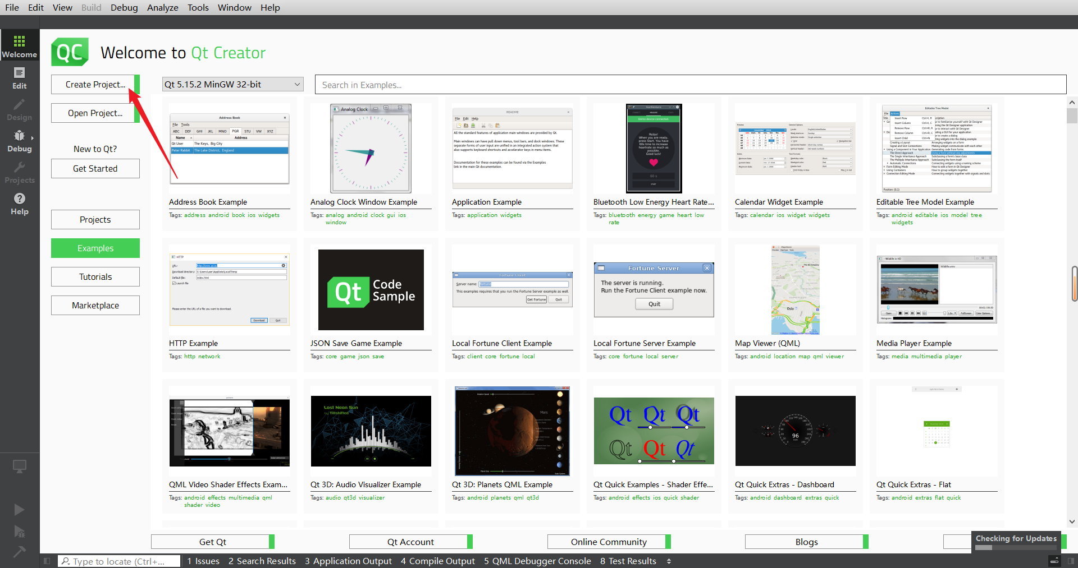Viewport: 1078px width, 568px height.
Task: Open Qt Quick Extras - Dashboard thumbnail
Action: coord(796,431)
